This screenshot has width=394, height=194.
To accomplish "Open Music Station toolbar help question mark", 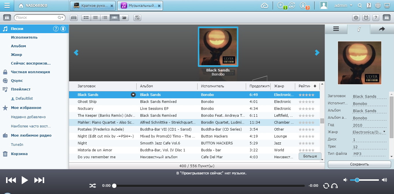I will point(376,18).
